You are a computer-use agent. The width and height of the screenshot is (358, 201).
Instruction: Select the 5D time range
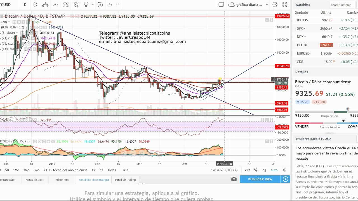click(x=7, y=170)
